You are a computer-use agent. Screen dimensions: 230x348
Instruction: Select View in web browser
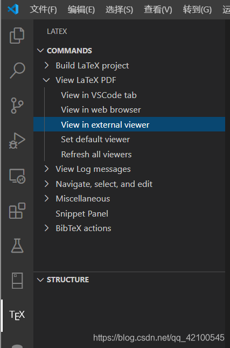[101, 110]
